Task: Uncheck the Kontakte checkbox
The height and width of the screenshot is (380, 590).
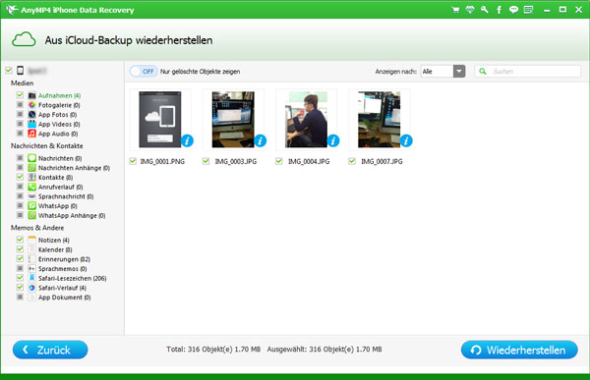Action: click(x=20, y=177)
